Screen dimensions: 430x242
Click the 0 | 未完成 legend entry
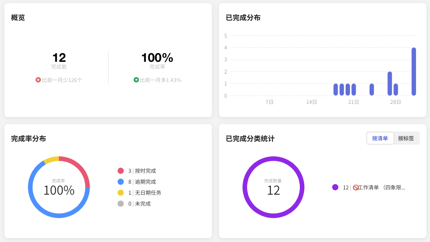pos(134,204)
